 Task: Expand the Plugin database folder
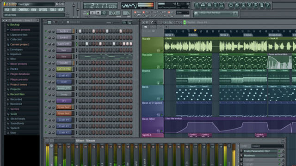20,74
